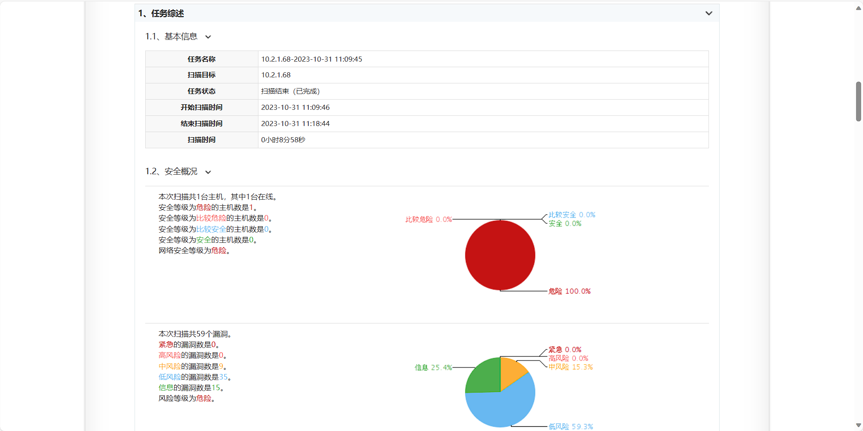Click the green 信息 pie slice
Viewport: 863px width, 431px height.
(483, 376)
